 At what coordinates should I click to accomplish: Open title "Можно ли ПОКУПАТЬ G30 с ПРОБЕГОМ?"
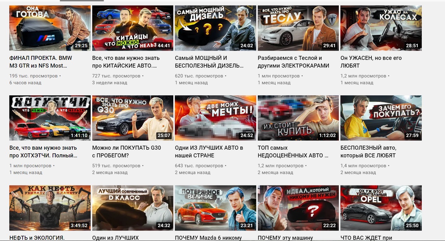[x=127, y=152]
